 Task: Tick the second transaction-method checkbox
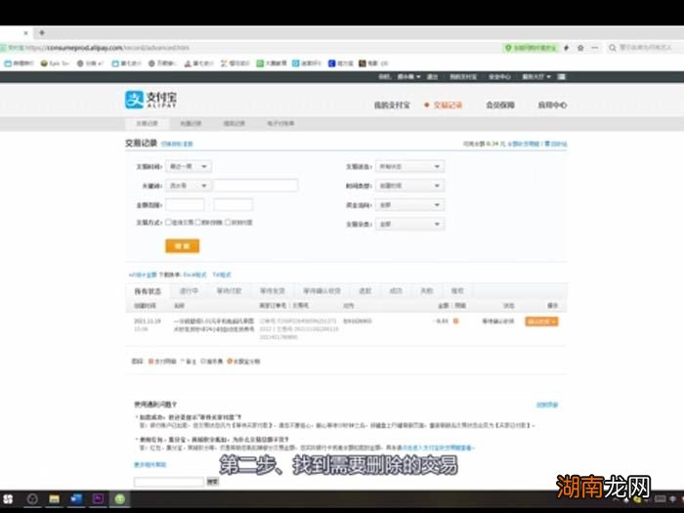click(x=197, y=223)
